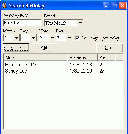Expand the start Month dropdown arrow
128x134 pixels.
(16, 38)
